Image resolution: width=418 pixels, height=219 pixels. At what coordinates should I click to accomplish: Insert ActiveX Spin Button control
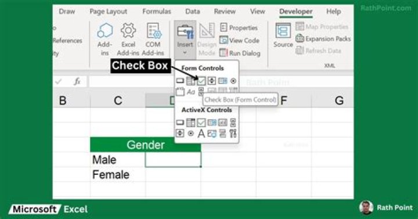(180, 133)
